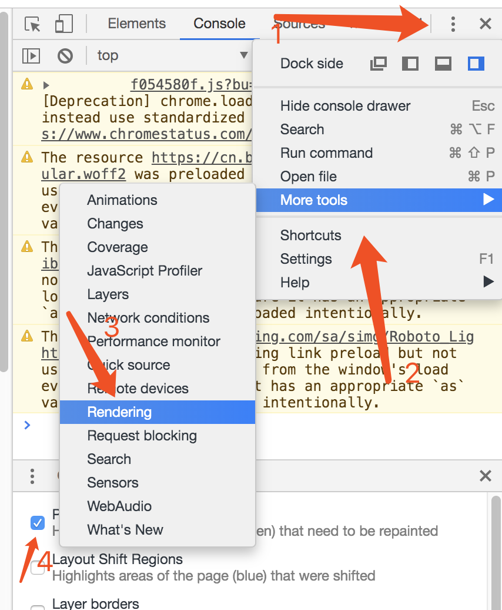The image size is (502, 610).
Task: Enable the Layout Shift Regions checkbox
Action: [x=38, y=567]
